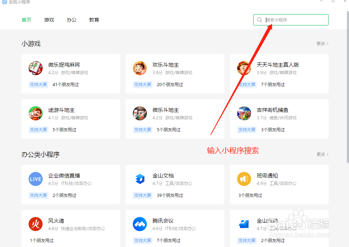Open the 风火递 red icon
349x247 pixels.
pos(36,224)
